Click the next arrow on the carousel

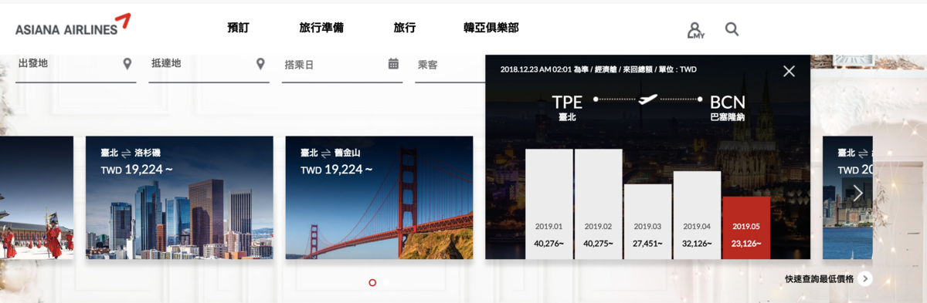857,193
